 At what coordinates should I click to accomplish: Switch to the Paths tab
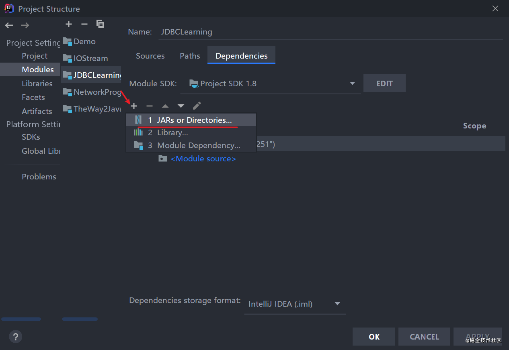pos(190,56)
